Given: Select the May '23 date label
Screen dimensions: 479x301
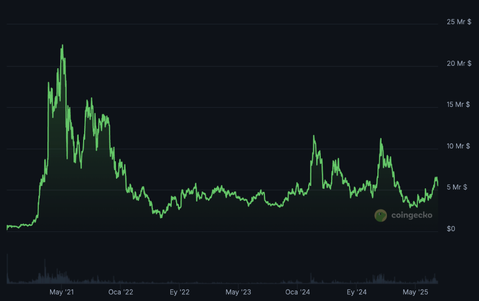Looking at the screenshot, I should 238,292.
